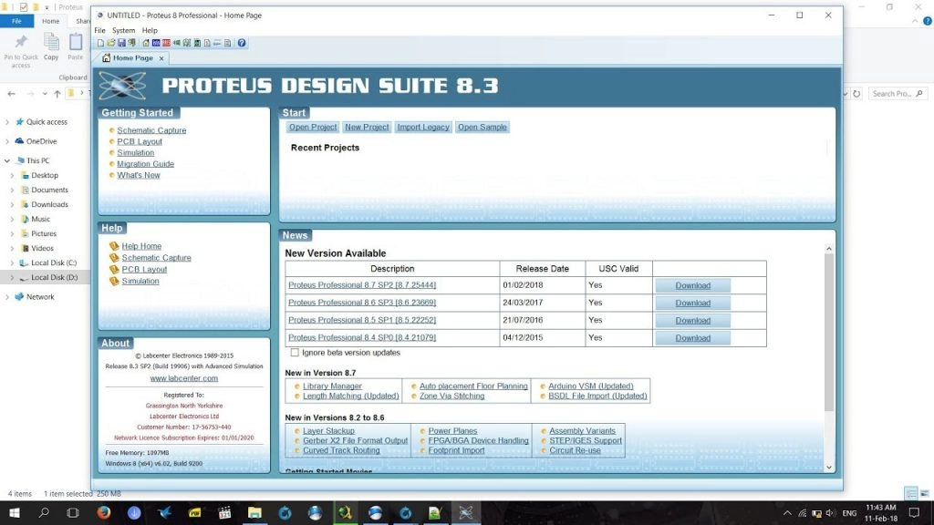Expand Desktop node in File Explorer

[12, 176]
